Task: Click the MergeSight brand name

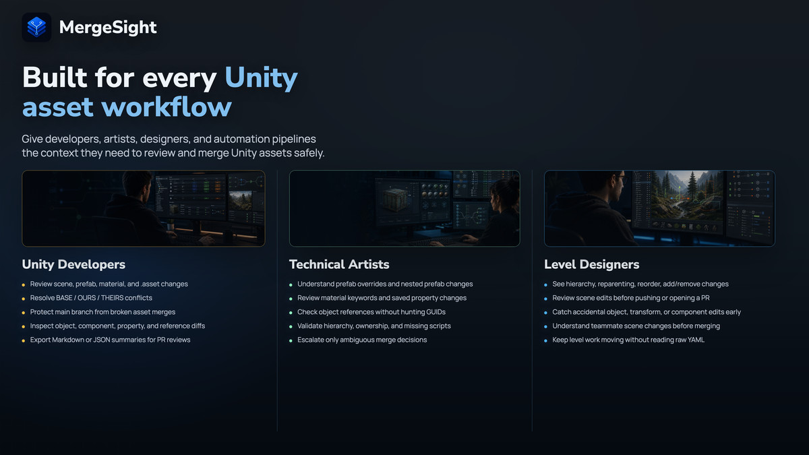Action: click(108, 27)
